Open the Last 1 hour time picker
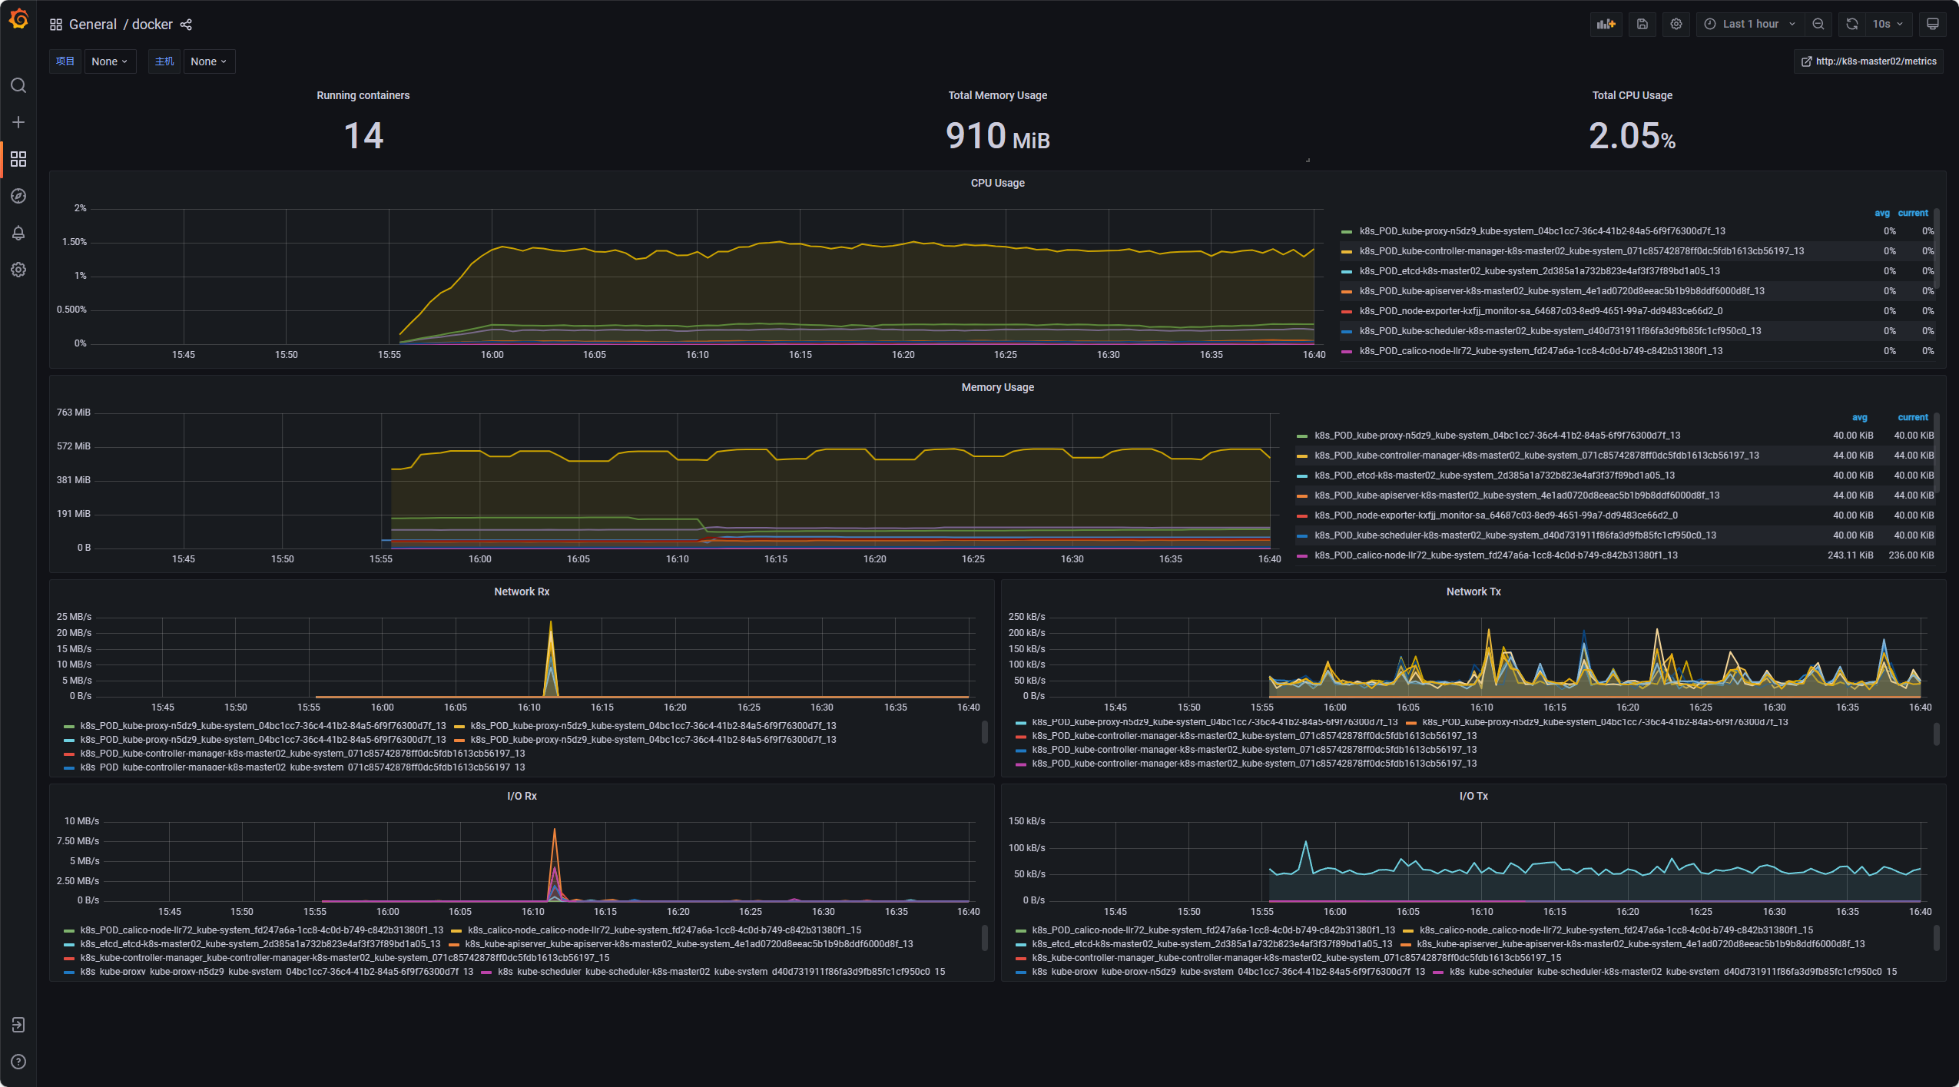The width and height of the screenshot is (1959, 1087). tap(1750, 24)
